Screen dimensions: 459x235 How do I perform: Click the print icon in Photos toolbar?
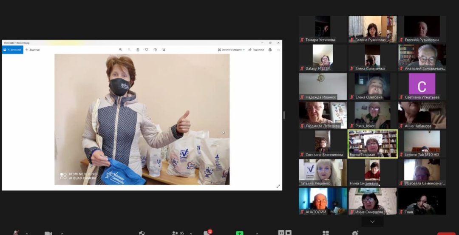tap(270, 50)
